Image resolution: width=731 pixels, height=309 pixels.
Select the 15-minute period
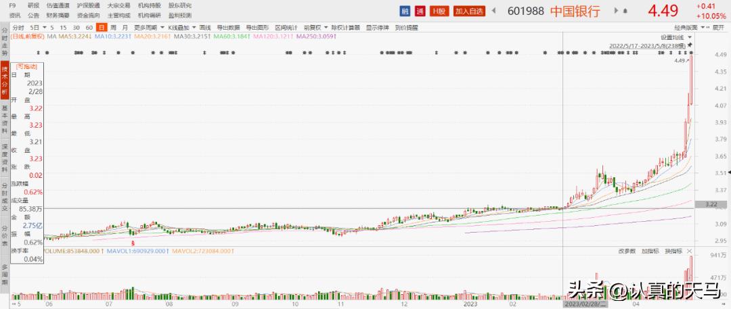point(64,28)
